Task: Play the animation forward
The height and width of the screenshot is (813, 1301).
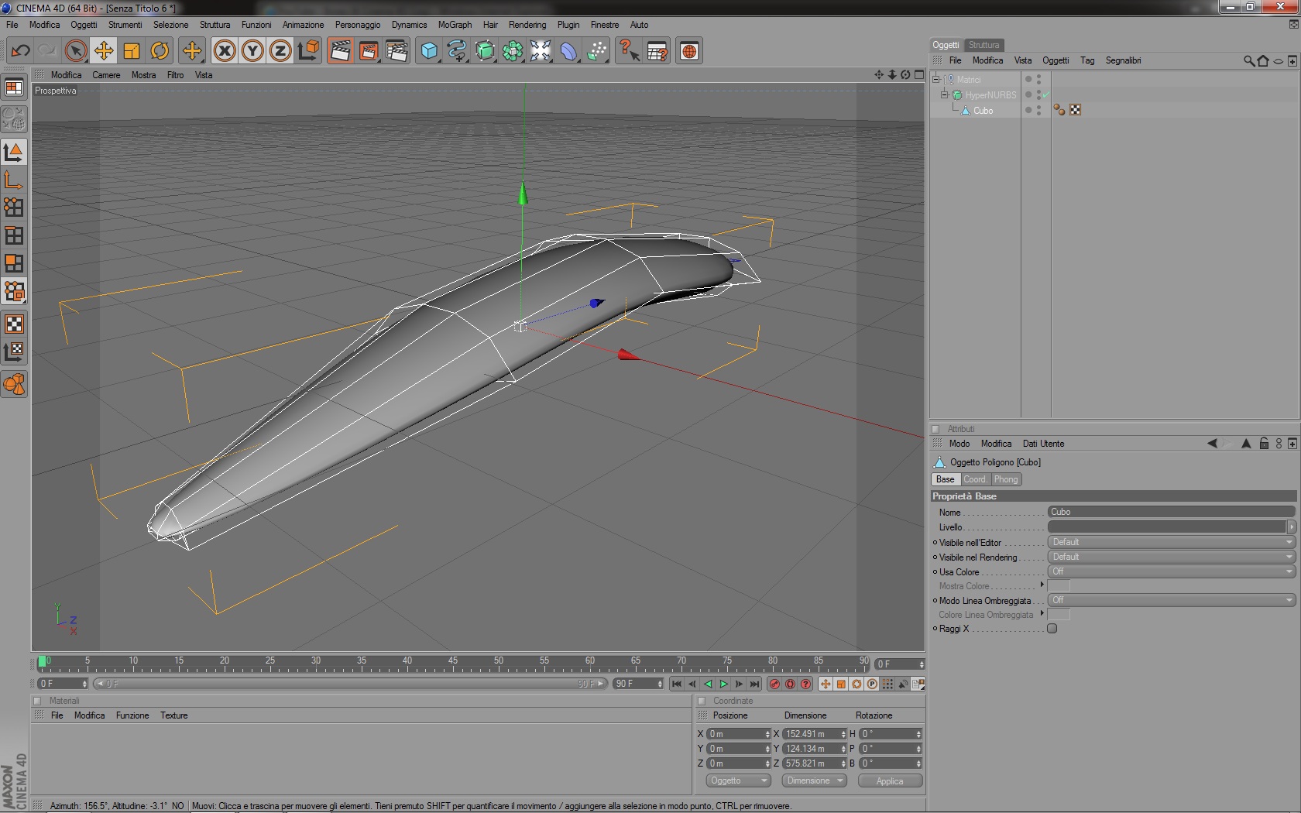Action: [x=723, y=684]
